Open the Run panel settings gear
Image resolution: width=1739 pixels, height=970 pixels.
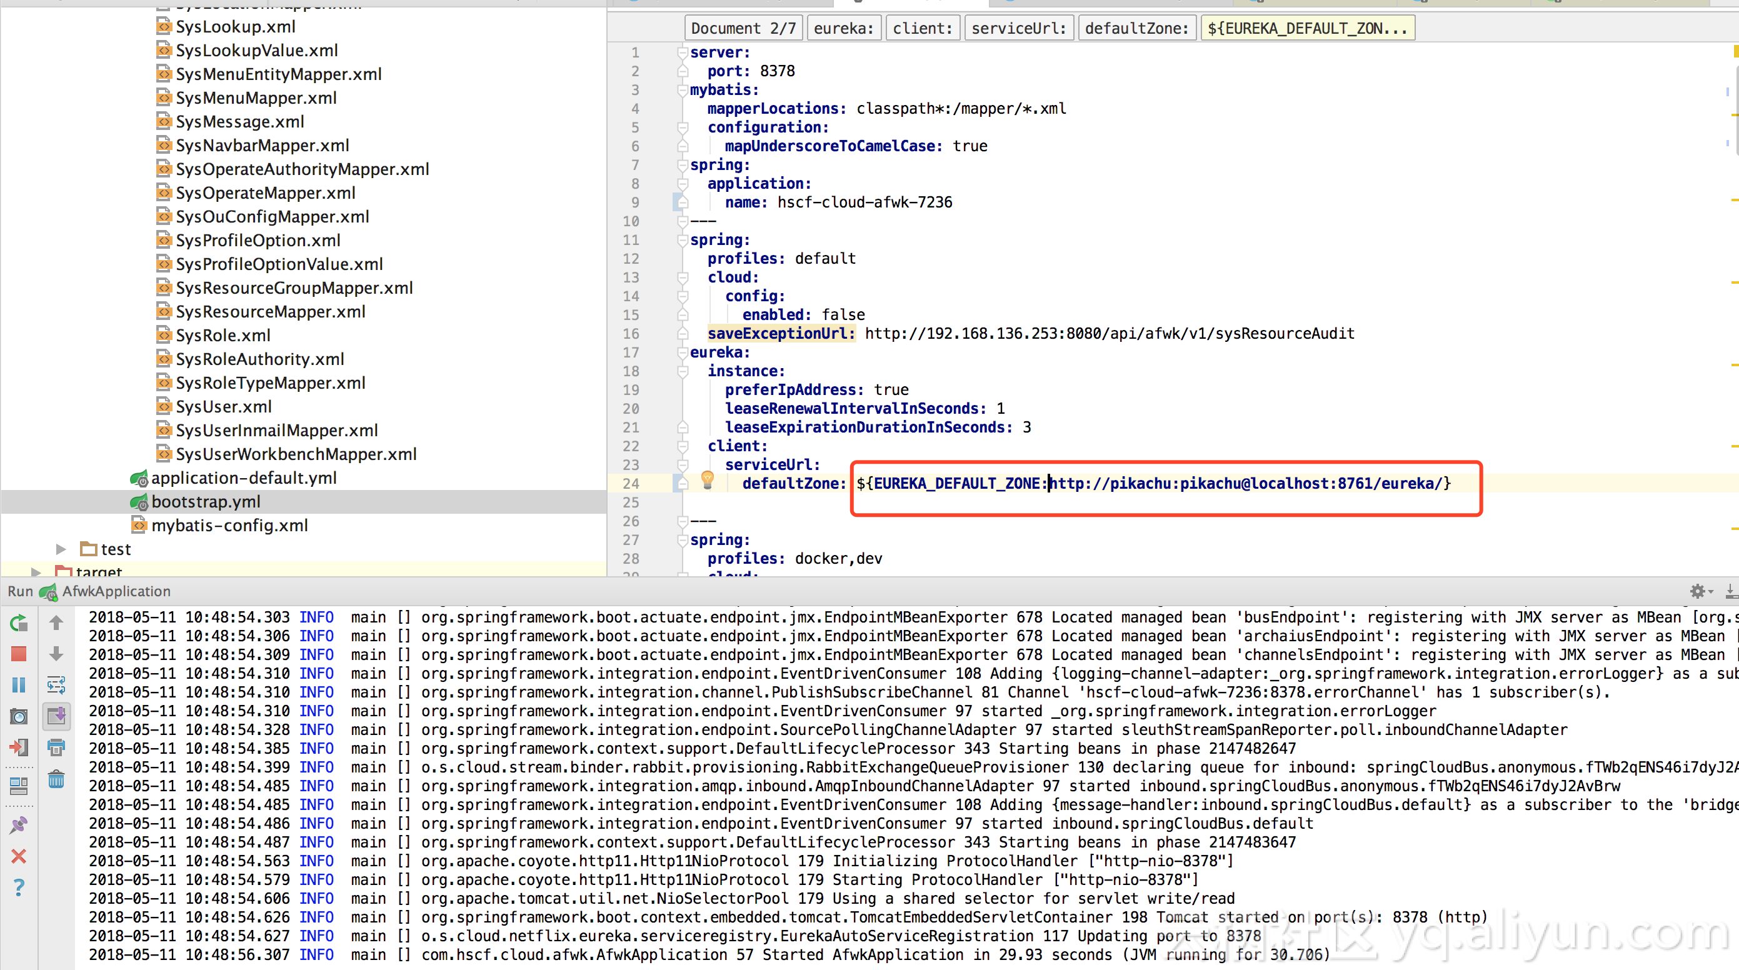[x=1697, y=591]
